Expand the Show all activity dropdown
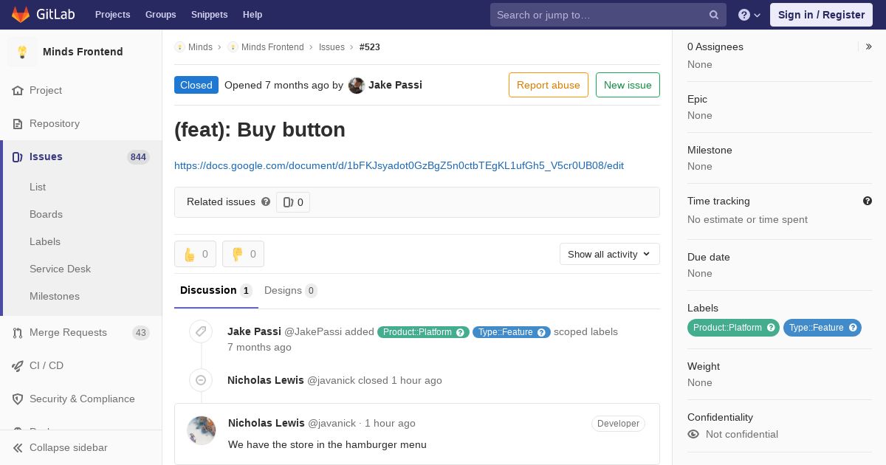Viewport: 886px width, 465px height. point(610,254)
